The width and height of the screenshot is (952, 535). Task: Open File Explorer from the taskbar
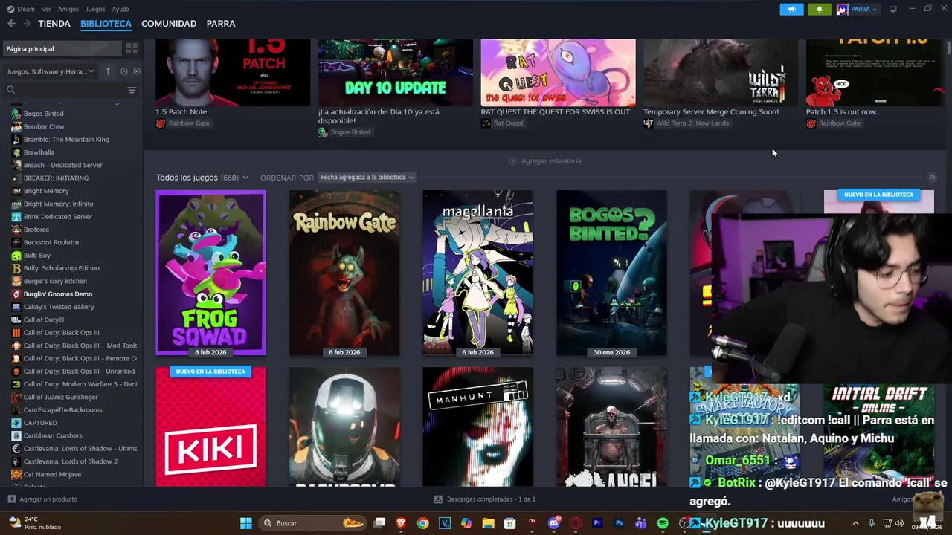pyautogui.click(x=488, y=523)
